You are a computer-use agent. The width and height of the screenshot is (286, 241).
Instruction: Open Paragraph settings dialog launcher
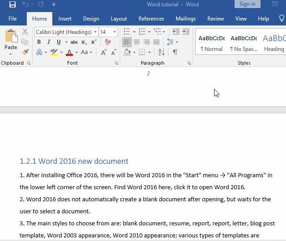coord(189,63)
